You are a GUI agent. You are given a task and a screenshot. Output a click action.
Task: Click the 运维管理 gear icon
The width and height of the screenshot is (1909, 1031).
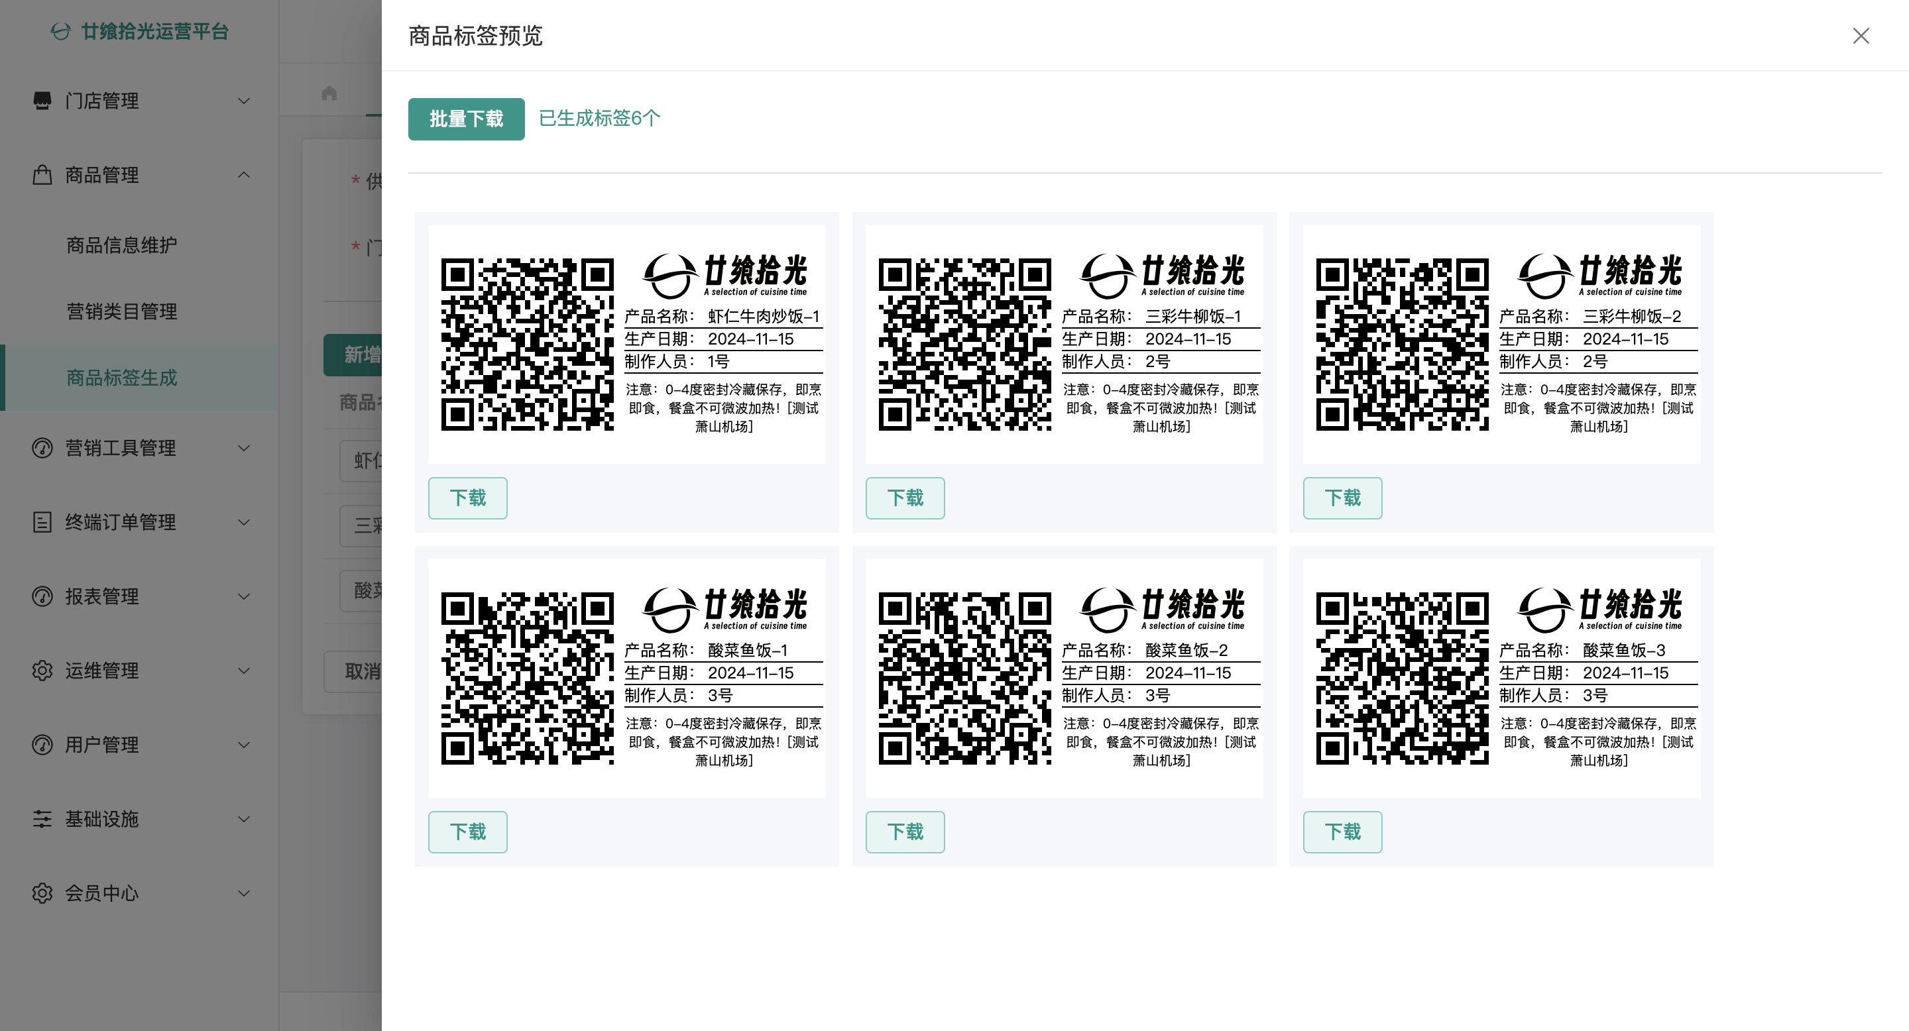coord(42,671)
